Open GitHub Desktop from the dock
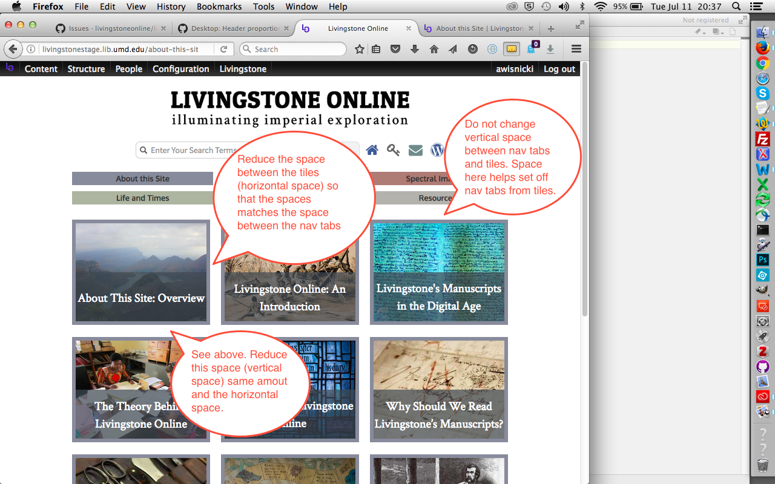This screenshot has width=775, height=484. pos(762,366)
